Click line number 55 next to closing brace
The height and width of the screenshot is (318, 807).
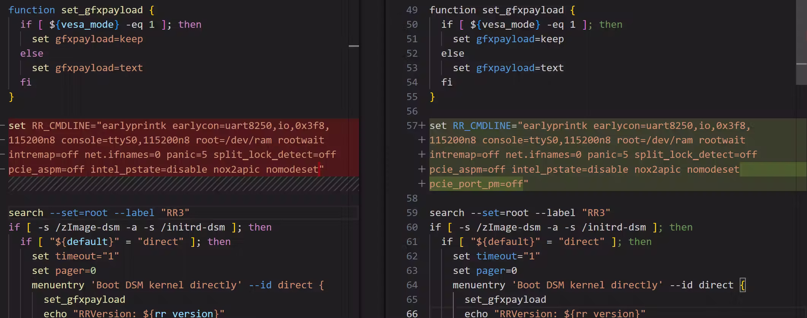click(x=411, y=97)
